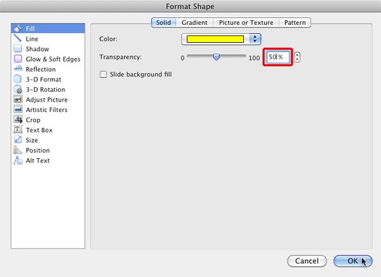Select the Size label in sidebar
381x277 pixels.
point(32,140)
